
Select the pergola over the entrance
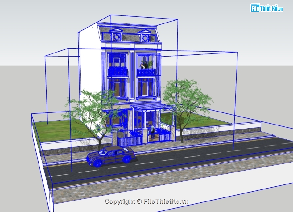pos(153,108)
